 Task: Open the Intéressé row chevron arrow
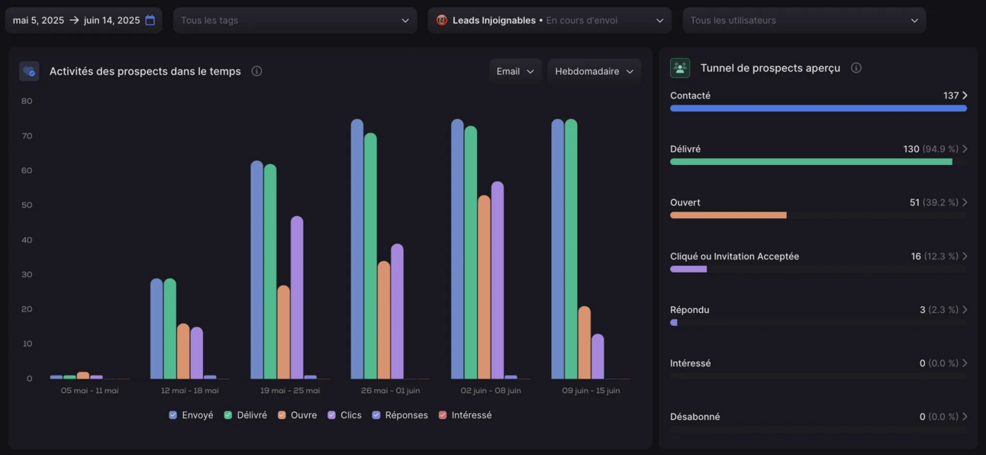pyautogui.click(x=965, y=363)
